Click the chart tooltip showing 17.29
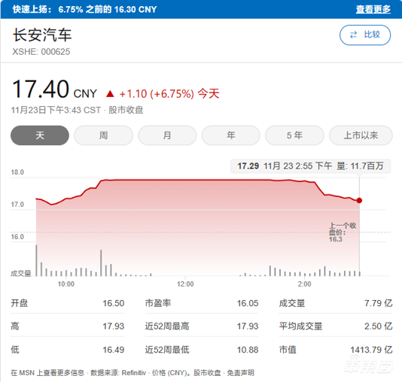Screen dimensions: 402x382 pos(310,166)
